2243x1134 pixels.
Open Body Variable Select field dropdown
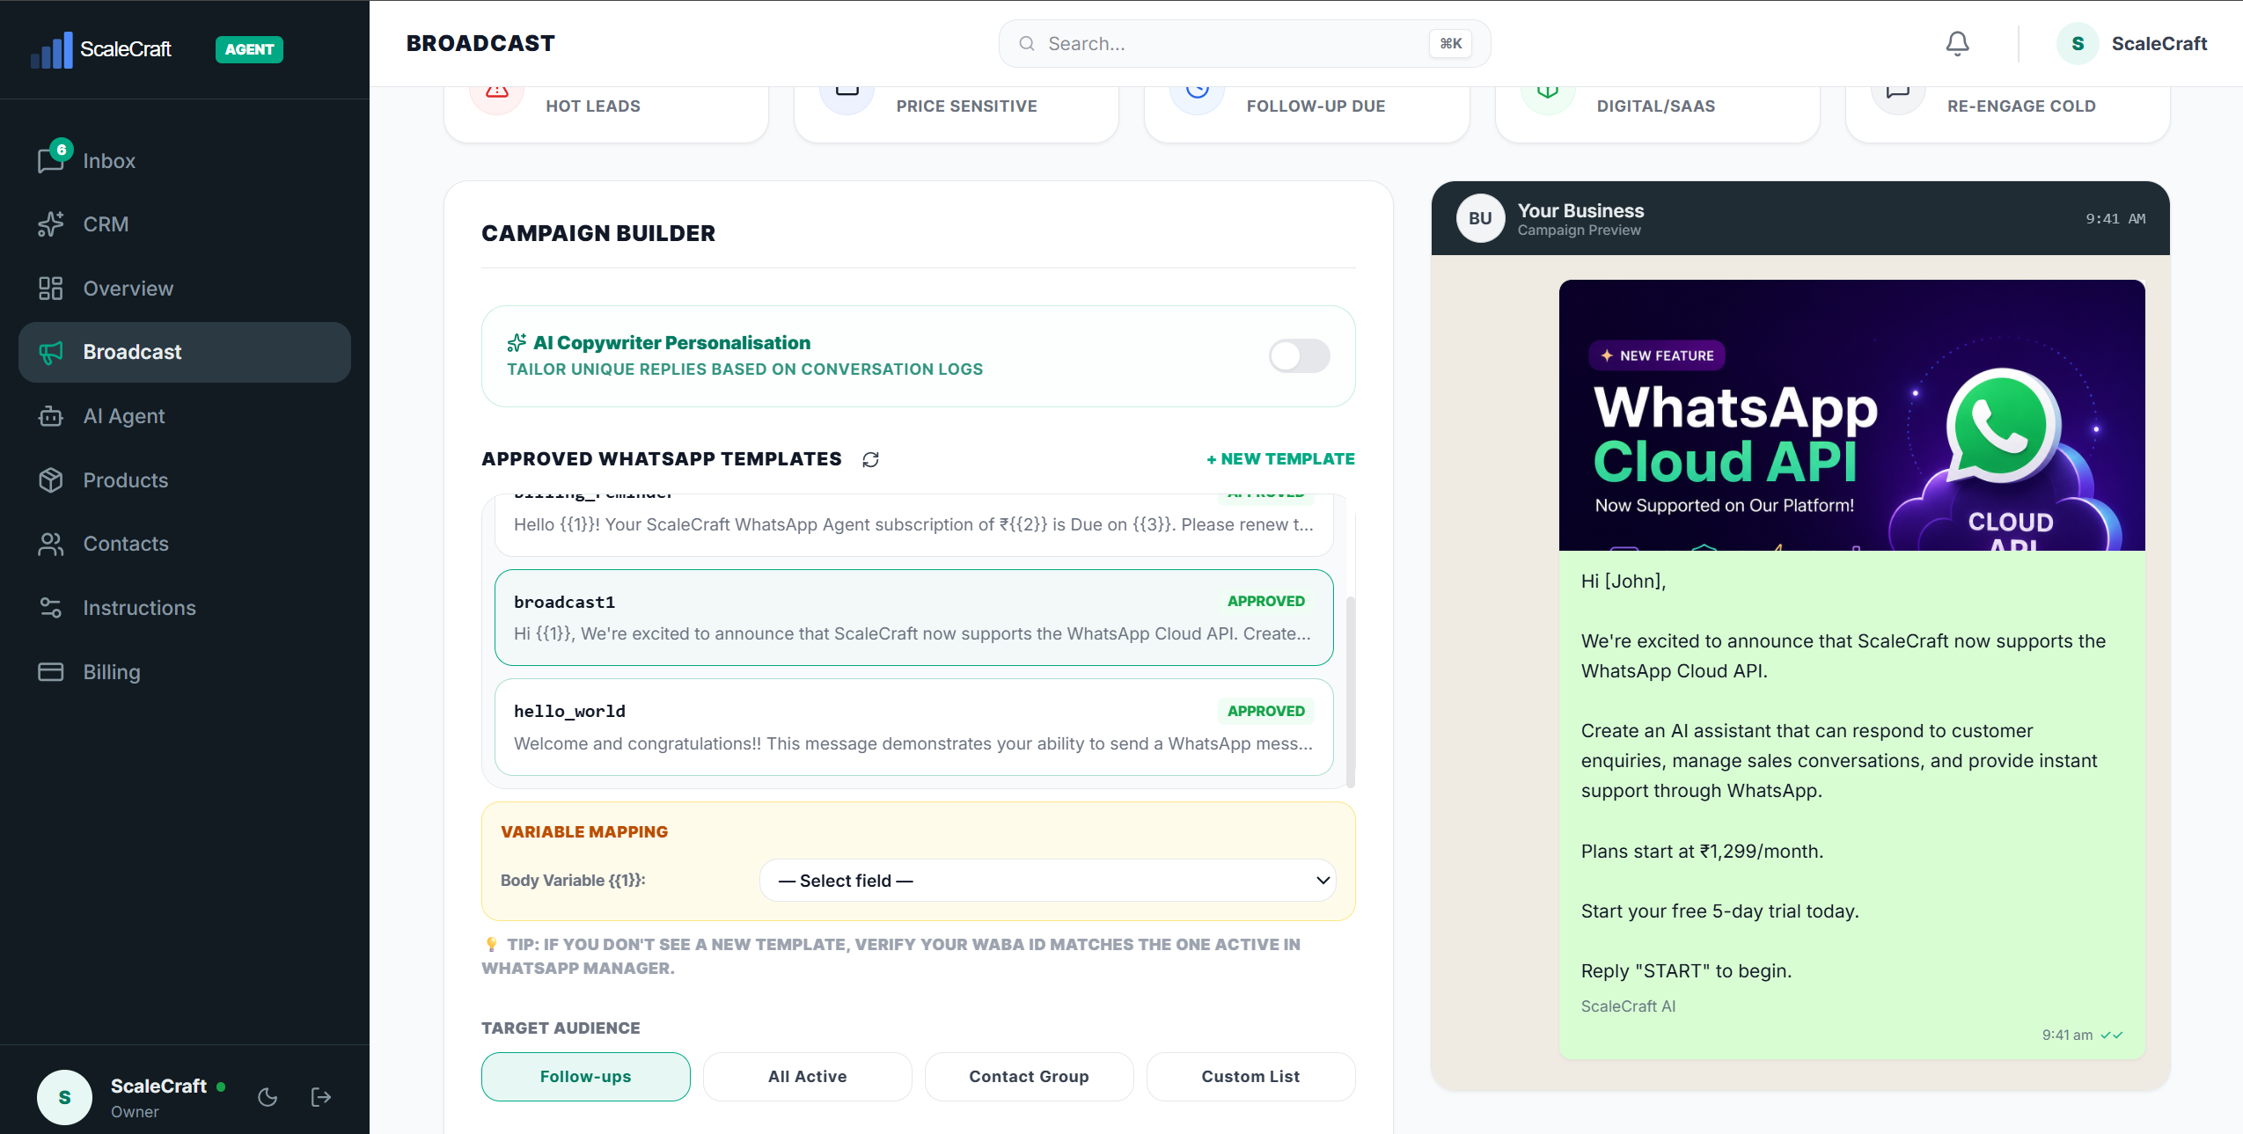[1047, 880]
